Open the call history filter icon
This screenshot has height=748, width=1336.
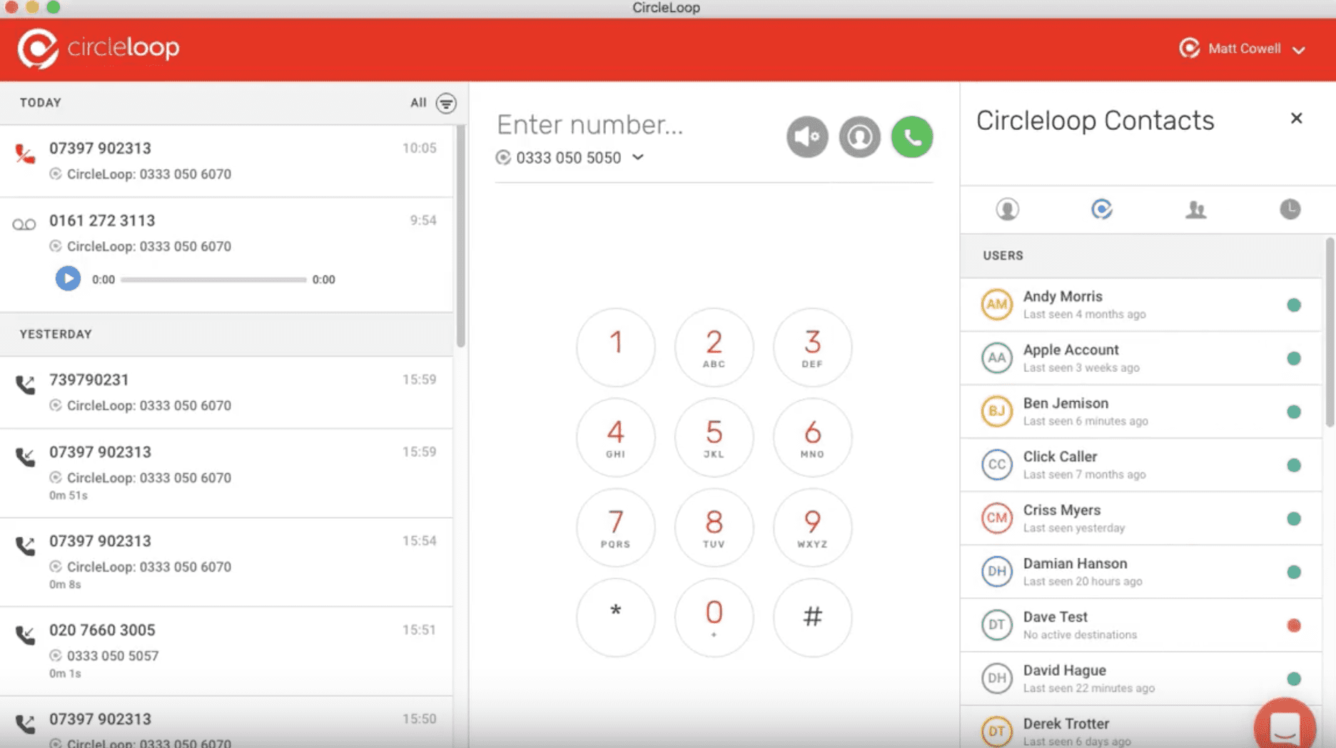[x=446, y=103]
